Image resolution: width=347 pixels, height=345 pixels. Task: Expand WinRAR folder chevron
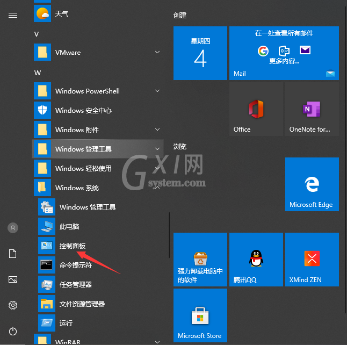coord(157,342)
